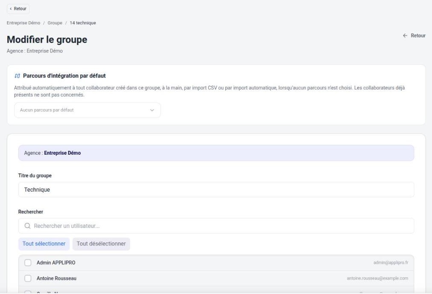Click the Admin APPLIPRO name
This screenshot has width=432, height=294.
coord(56,262)
